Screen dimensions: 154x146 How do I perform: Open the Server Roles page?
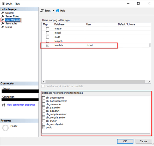(12, 16)
